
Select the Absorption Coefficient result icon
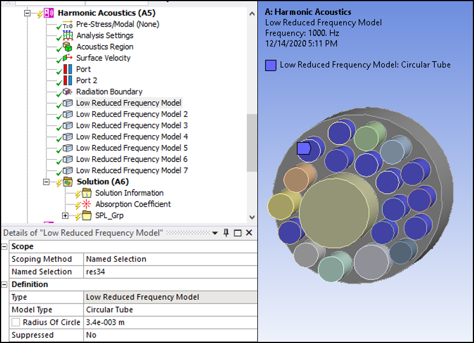coord(87,204)
